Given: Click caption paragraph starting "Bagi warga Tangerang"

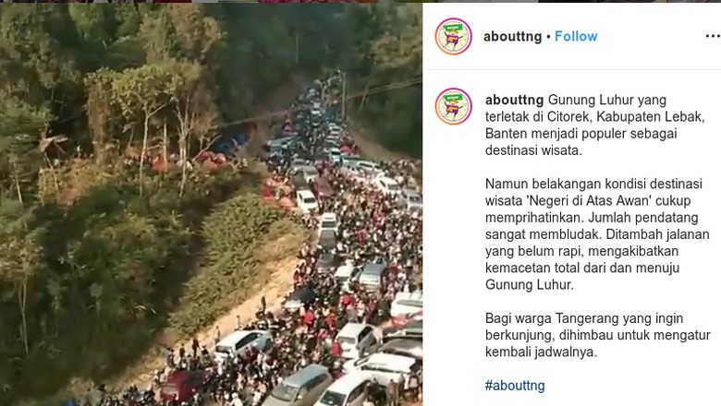Looking at the screenshot, I should tap(598, 335).
